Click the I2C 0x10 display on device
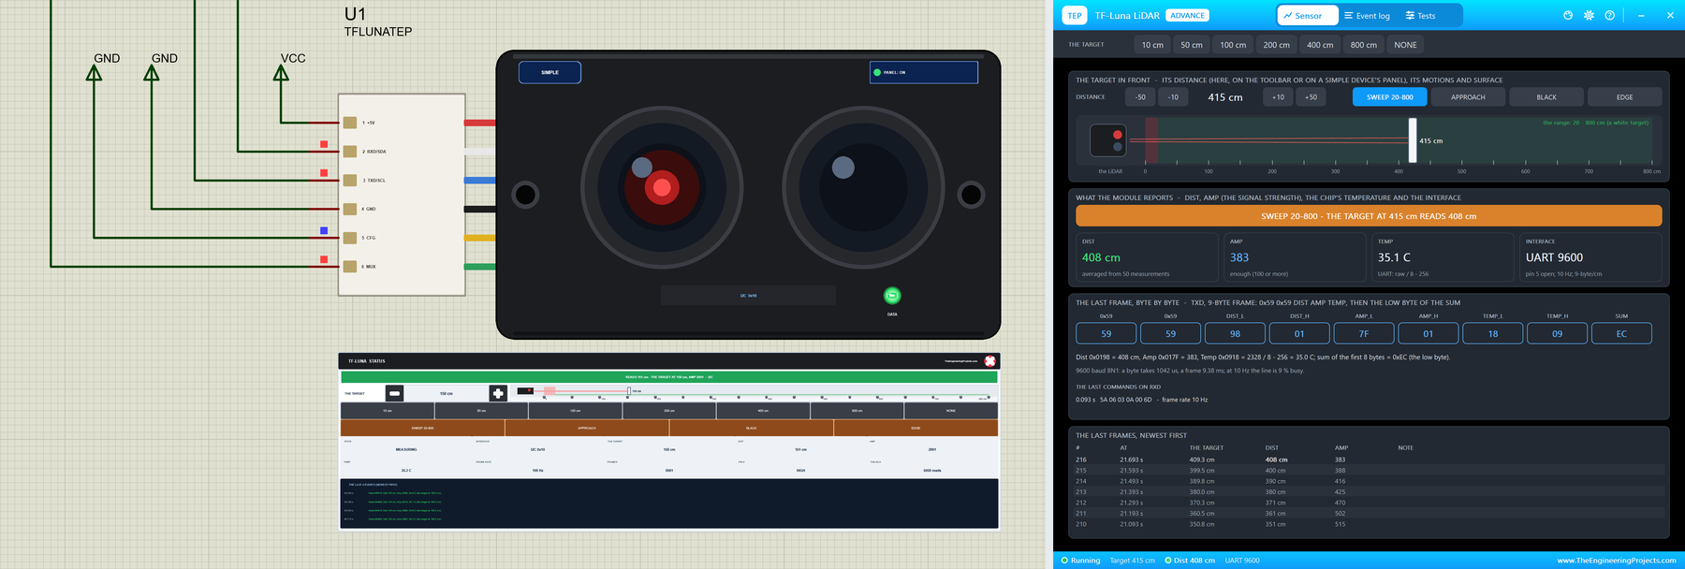The height and width of the screenshot is (569, 1685). click(x=748, y=296)
